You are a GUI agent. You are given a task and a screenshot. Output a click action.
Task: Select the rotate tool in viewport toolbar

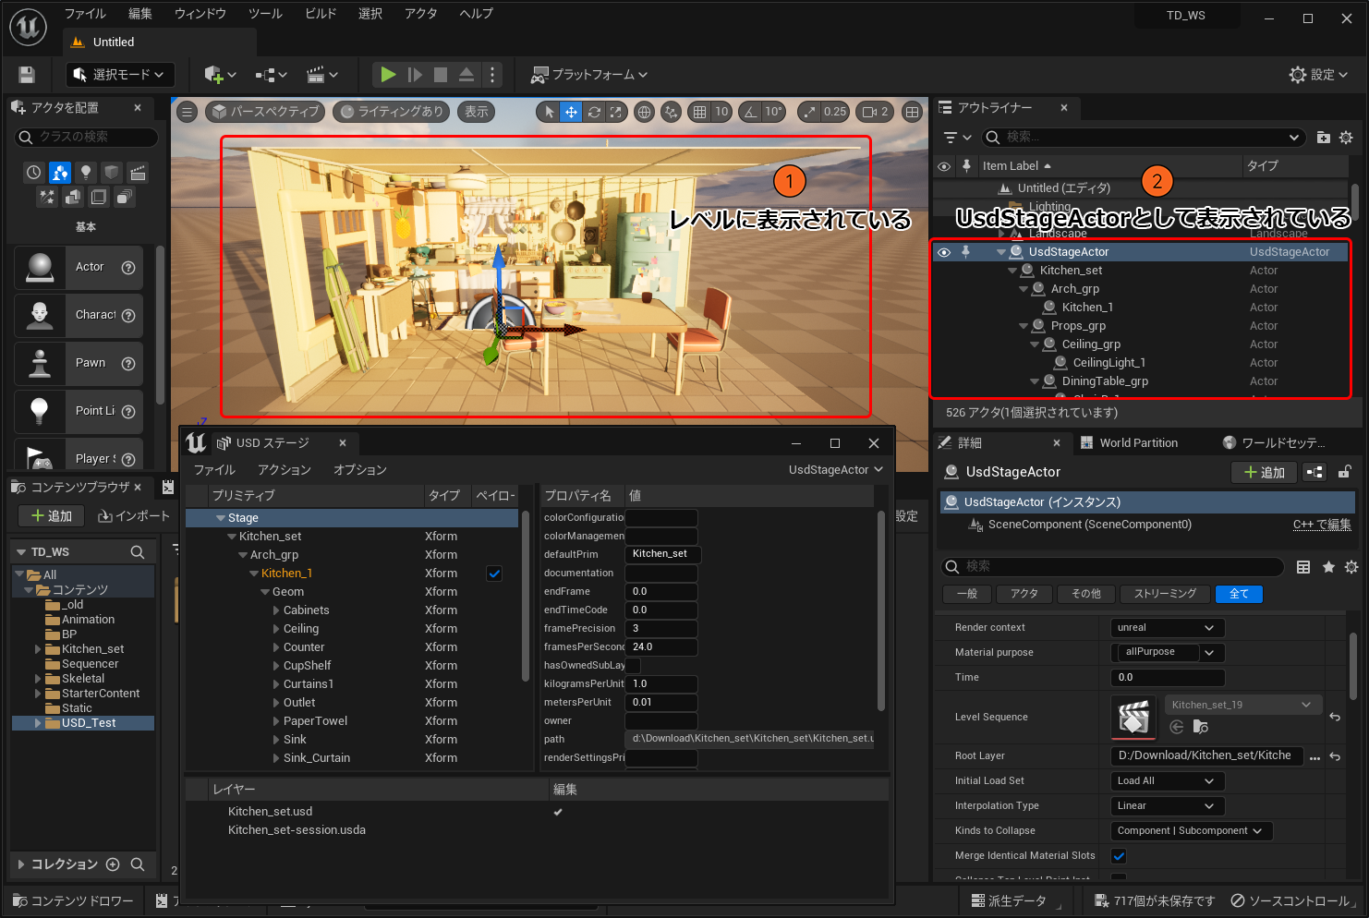[x=594, y=112]
